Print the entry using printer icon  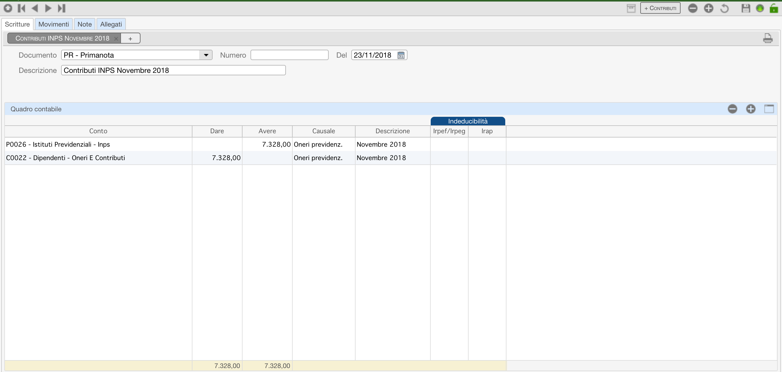coord(768,38)
